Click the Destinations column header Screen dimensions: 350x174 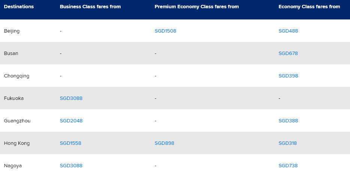pyautogui.click(x=19, y=7)
